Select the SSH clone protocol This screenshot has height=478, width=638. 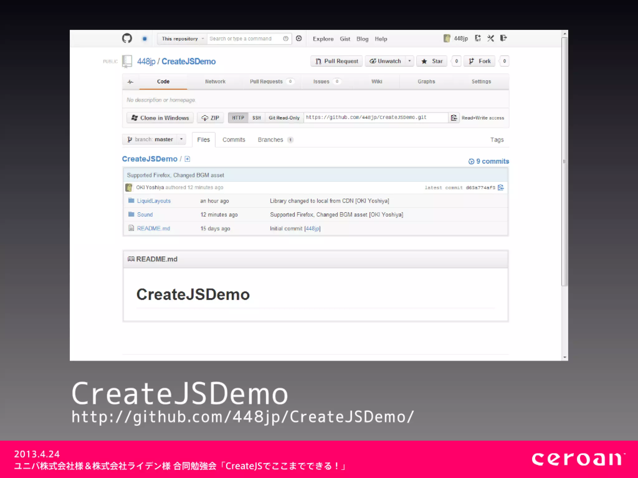256,118
